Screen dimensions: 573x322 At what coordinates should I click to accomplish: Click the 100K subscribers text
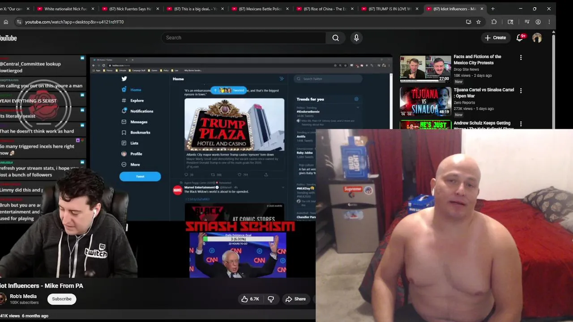pos(24,303)
